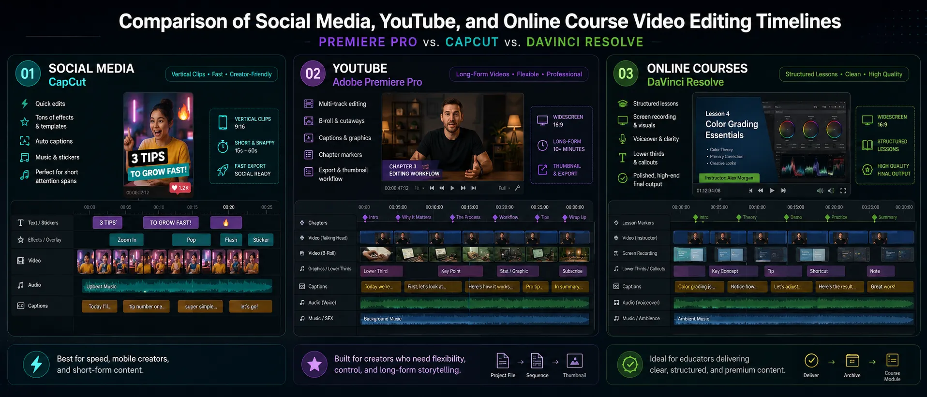Image resolution: width=927 pixels, height=397 pixels.
Task: Select the Flash effect clip
Action: click(231, 240)
